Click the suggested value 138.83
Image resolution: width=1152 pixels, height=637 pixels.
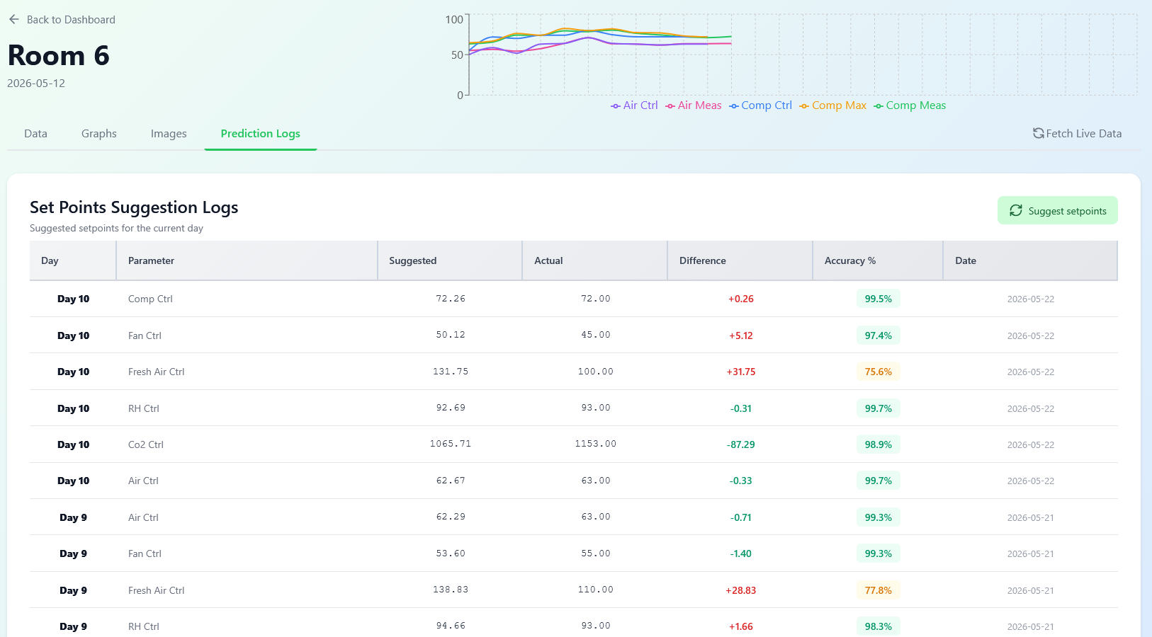click(451, 590)
